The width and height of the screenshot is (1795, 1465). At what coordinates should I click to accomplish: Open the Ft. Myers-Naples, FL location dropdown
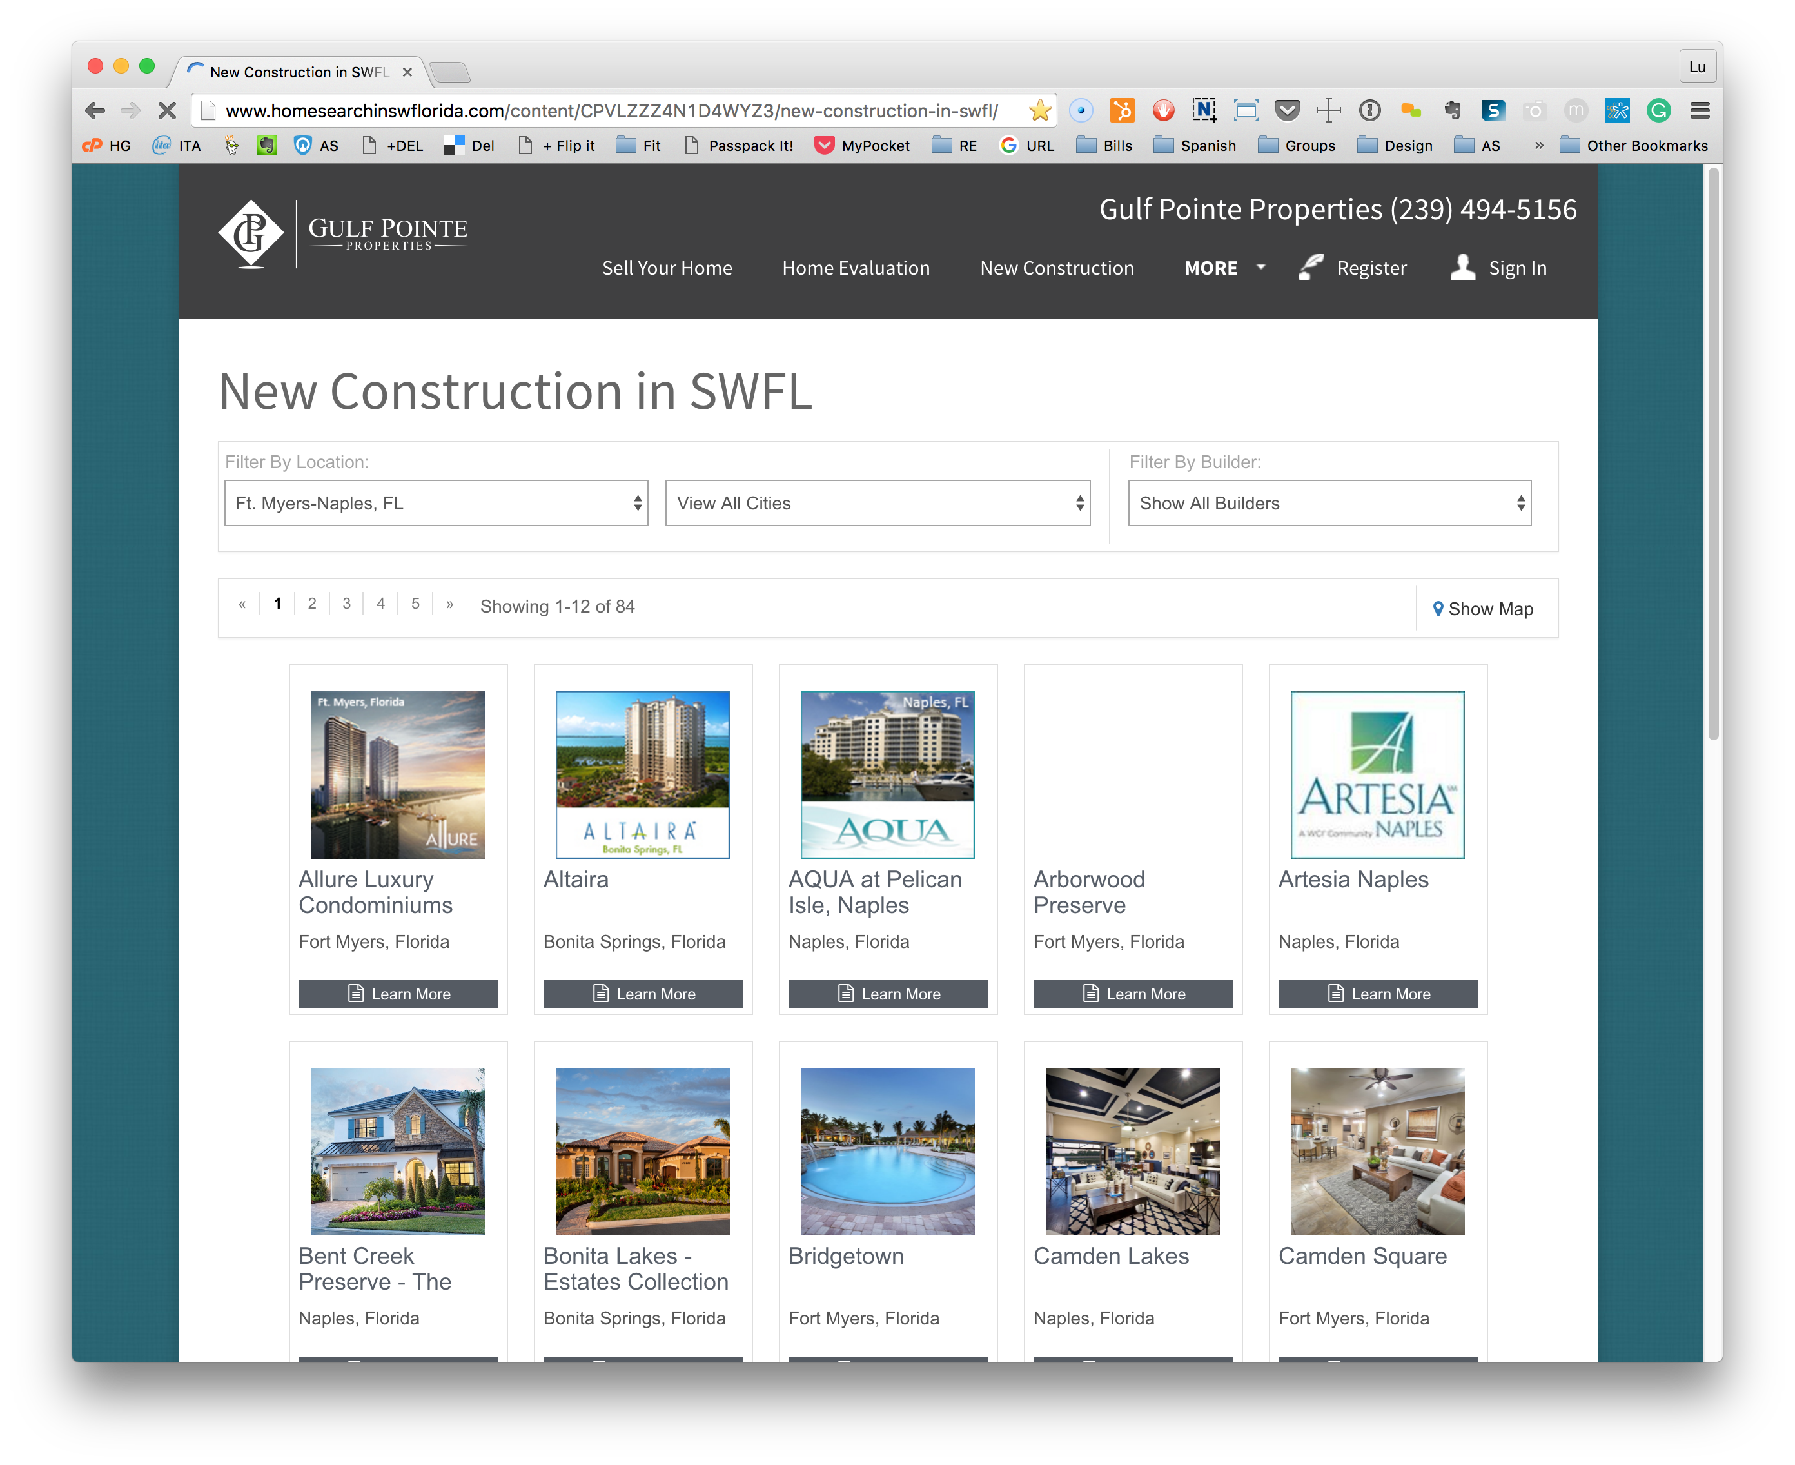click(435, 503)
